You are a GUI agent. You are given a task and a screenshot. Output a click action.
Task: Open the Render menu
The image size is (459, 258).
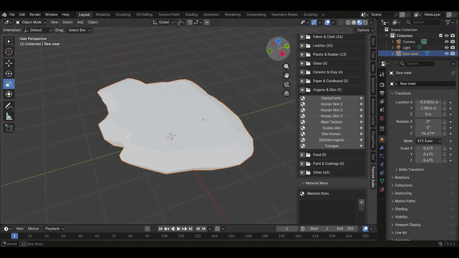pos(35,15)
